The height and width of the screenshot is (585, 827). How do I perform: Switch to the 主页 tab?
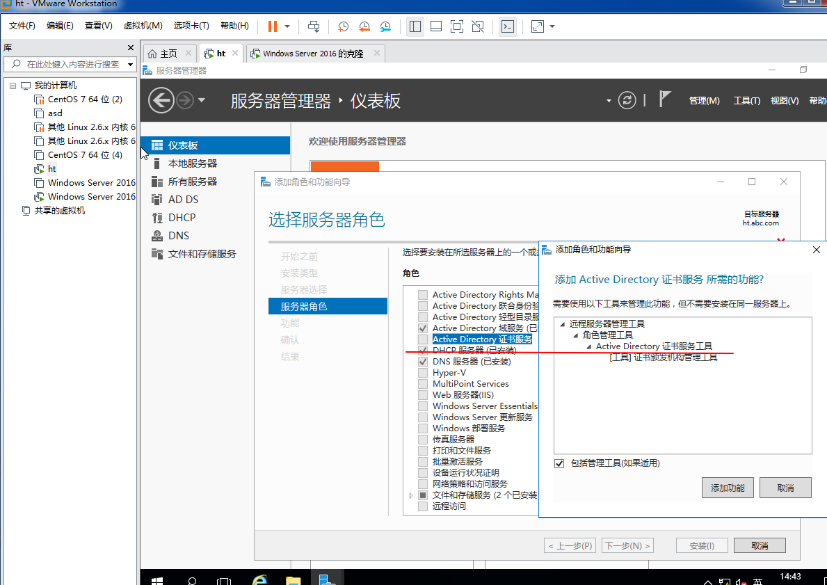click(169, 54)
